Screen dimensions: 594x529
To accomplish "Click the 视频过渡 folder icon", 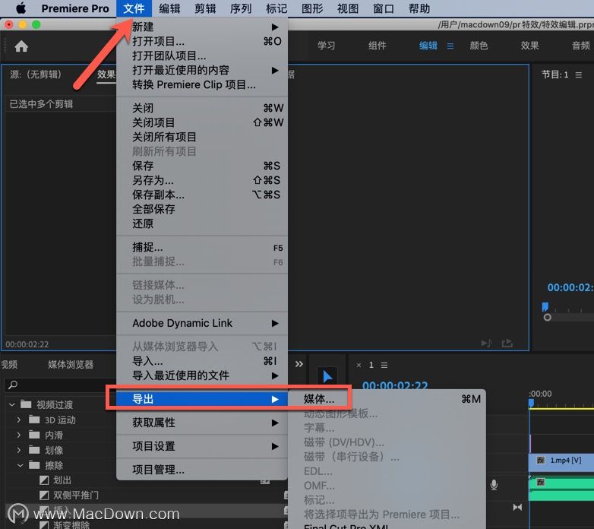I will click(26, 404).
